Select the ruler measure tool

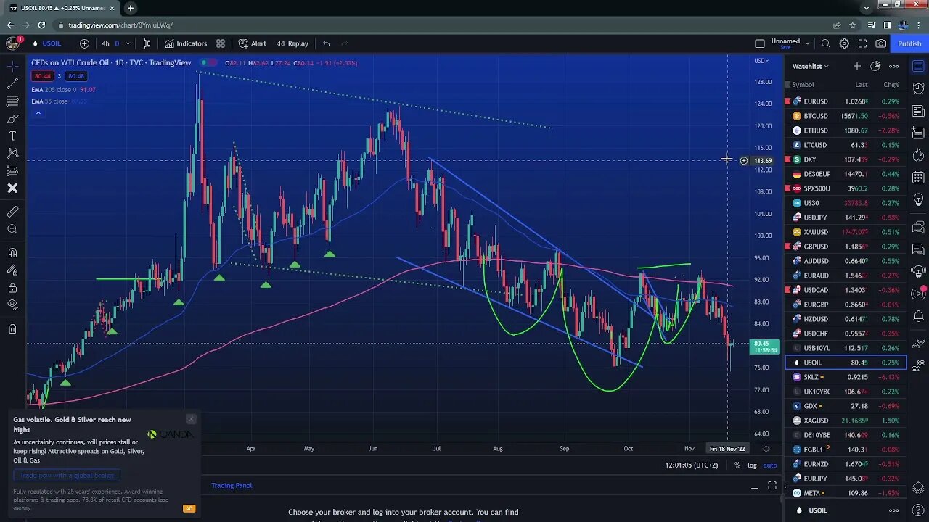pyautogui.click(x=12, y=212)
